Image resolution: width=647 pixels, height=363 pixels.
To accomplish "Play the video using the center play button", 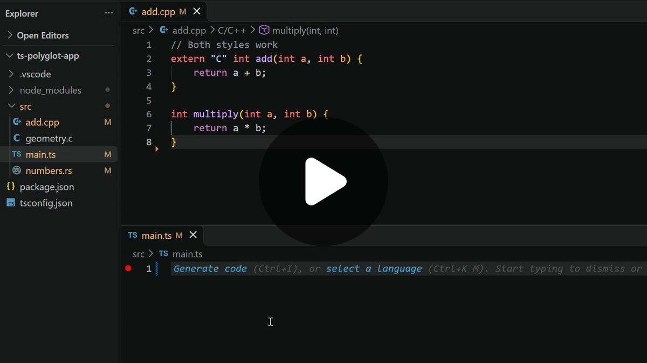I will tap(323, 181).
